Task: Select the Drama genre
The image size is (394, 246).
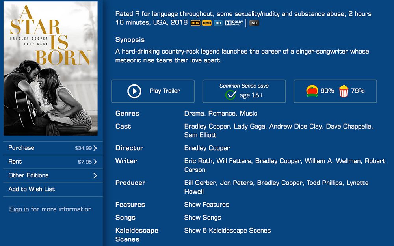Action: [194, 114]
